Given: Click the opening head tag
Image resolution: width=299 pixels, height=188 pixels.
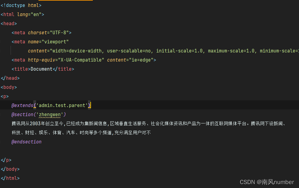Looking at the screenshot, I should click(9, 24).
